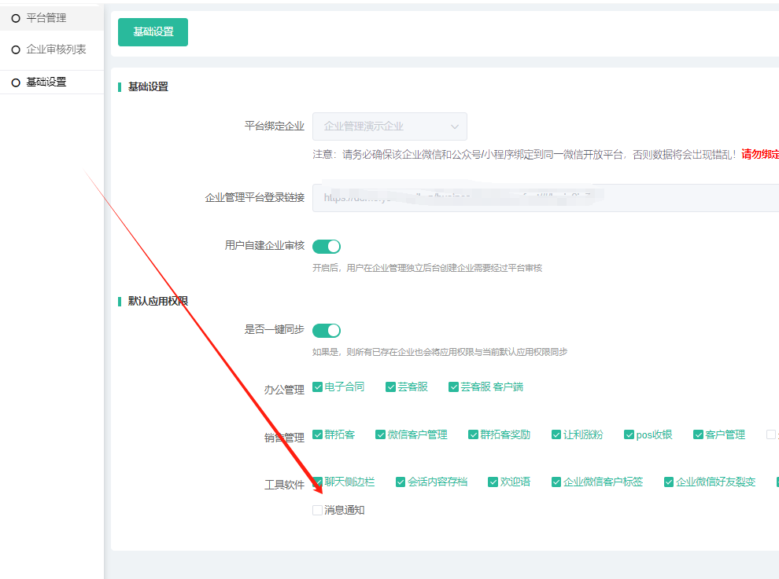Click the green 基础设置 button
Viewport: 779px width, 579px height.
[153, 32]
